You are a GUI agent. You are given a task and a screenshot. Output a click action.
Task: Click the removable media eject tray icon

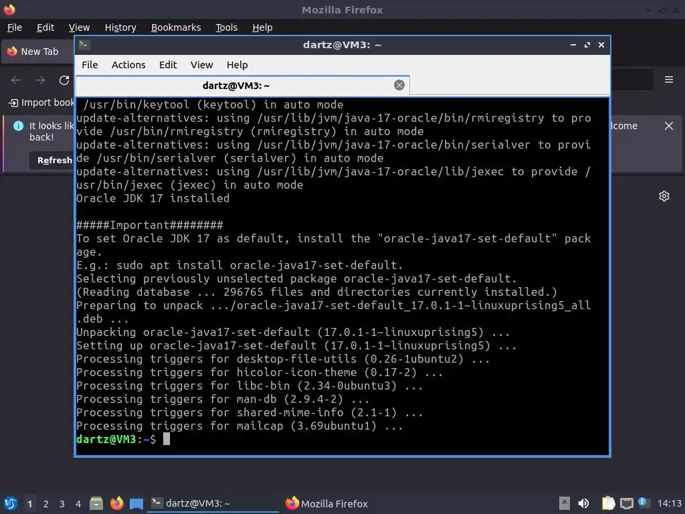tap(565, 503)
